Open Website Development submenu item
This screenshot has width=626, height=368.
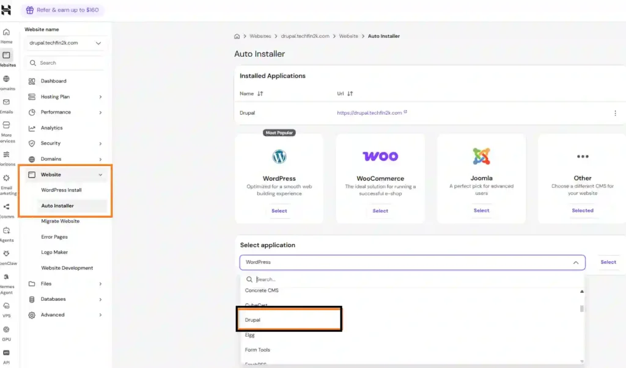67,268
